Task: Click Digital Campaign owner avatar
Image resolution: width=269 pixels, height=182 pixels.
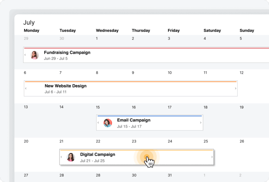Action: pyautogui.click(x=71, y=157)
